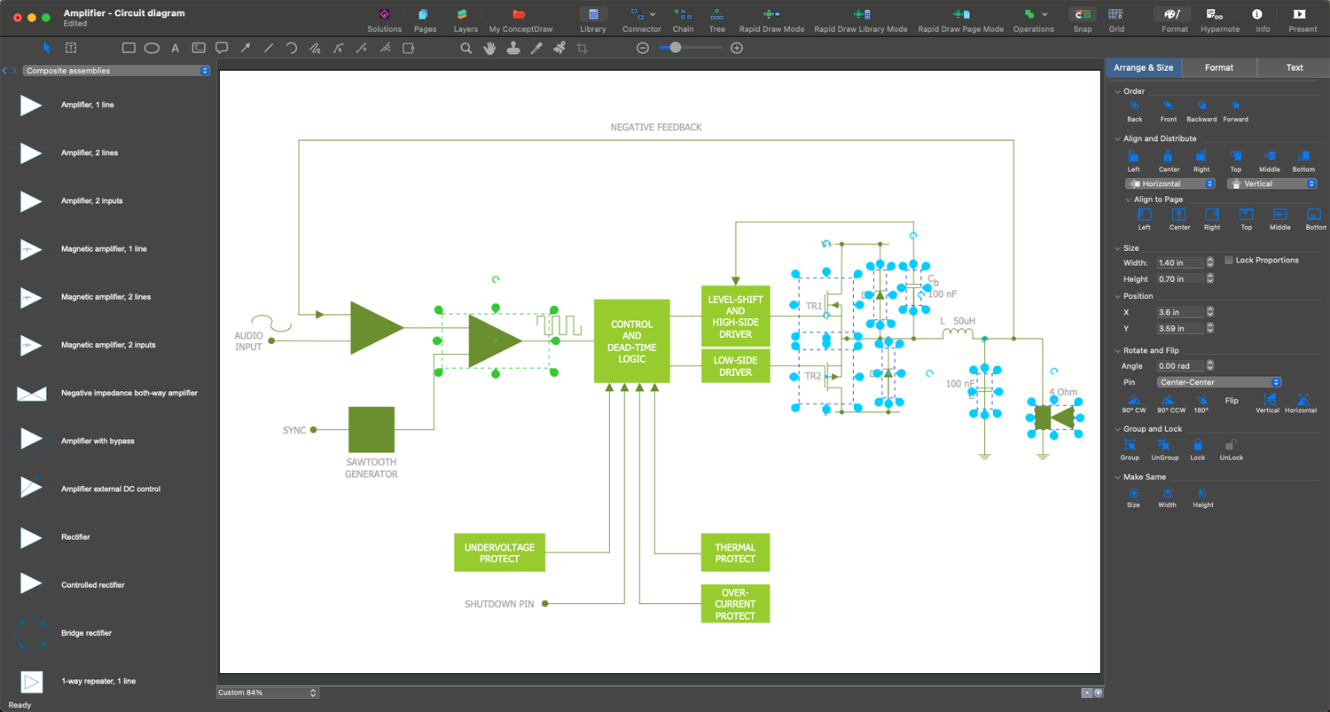
Task: Select the Rapid Draw Mode icon
Action: [x=771, y=15]
